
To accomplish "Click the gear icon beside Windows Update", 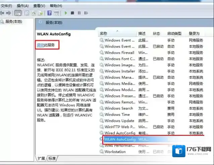I will point(102,120).
